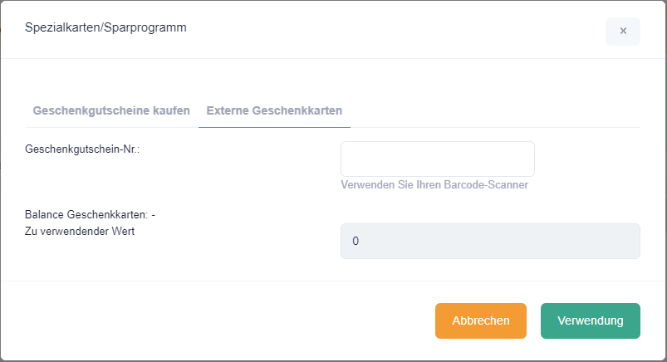Place cursor in the voucher number box

click(437, 159)
